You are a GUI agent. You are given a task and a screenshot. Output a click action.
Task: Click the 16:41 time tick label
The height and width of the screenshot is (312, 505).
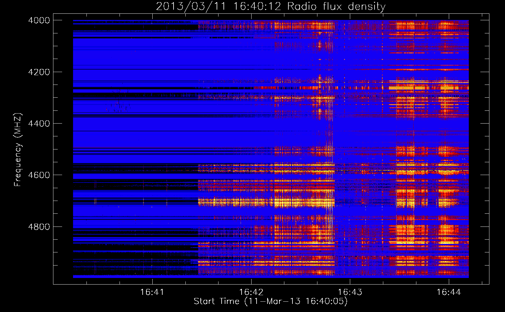(152, 292)
